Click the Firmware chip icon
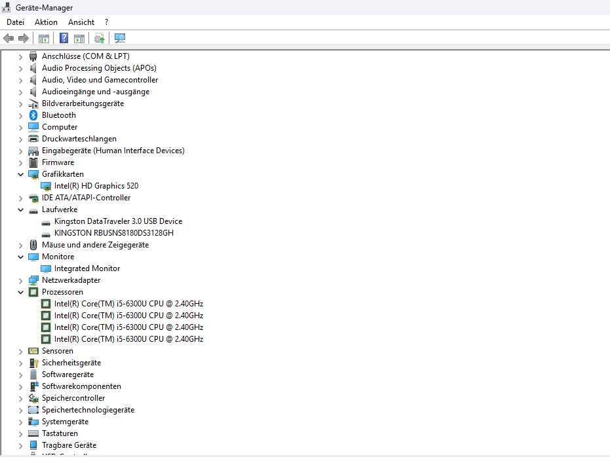 (33, 162)
